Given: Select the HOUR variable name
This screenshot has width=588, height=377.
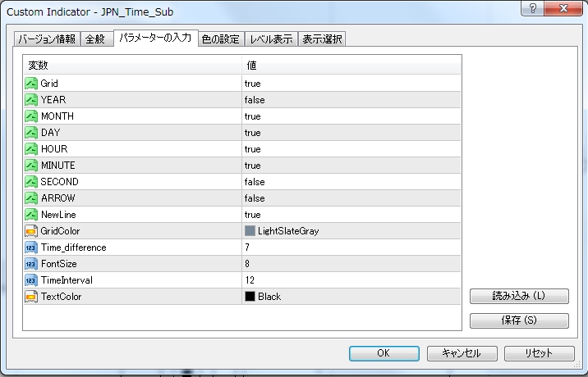Looking at the screenshot, I should click(x=54, y=149).
